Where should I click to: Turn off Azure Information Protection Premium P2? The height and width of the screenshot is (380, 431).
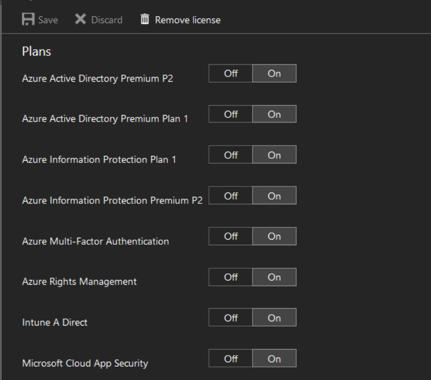[x=231, y=195]
